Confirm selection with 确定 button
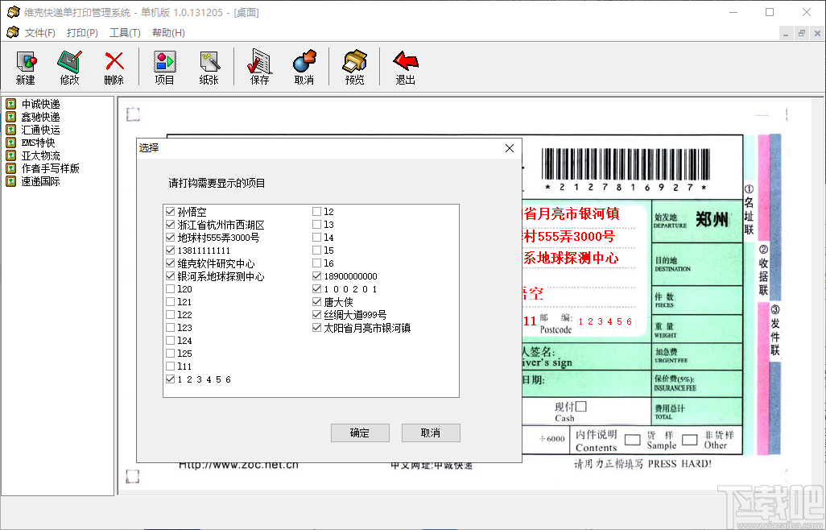Viewport: 826px width, 530px height. [360, 433]
